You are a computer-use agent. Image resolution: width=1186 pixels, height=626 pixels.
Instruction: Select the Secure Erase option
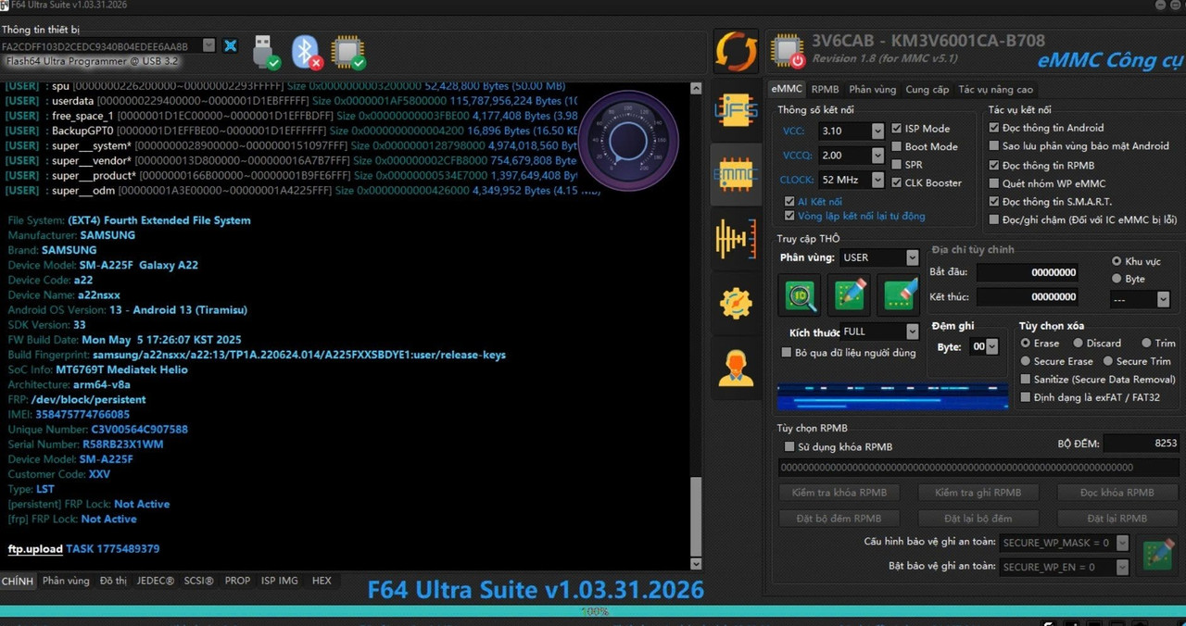click(1026, 361)
